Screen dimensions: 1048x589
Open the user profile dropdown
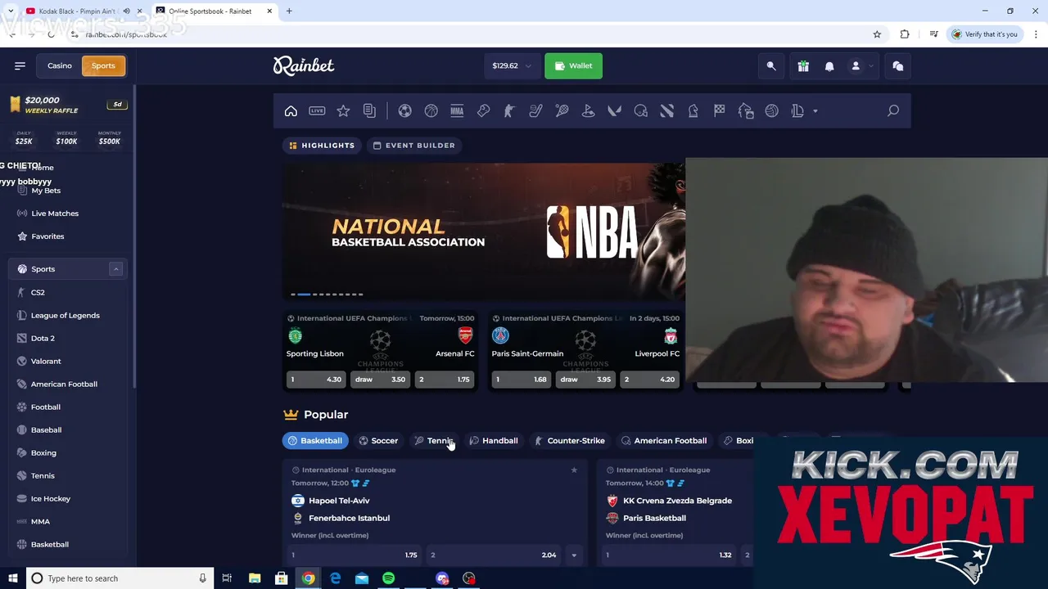(x=861, y=65)
